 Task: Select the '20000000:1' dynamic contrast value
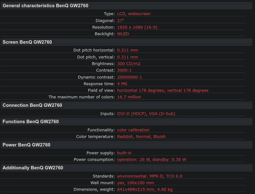[x=130, y=77]
